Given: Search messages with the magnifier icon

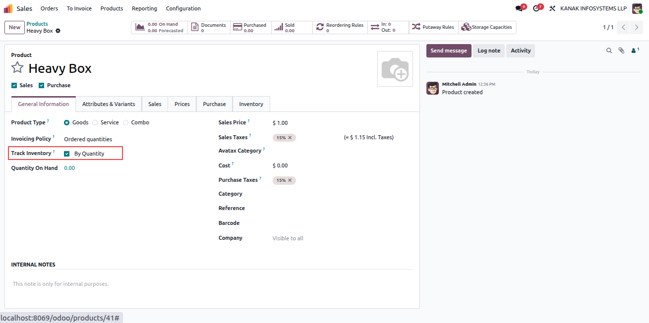Looking at the screenshot, I should tap(609, 51).
